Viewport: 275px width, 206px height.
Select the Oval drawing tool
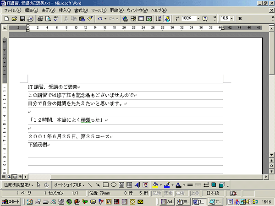tap(113, 185)
